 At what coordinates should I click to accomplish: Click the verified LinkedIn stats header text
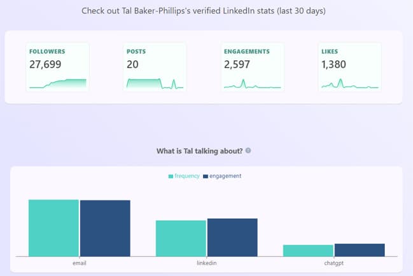pyautogui.click(x=206, y=11)
